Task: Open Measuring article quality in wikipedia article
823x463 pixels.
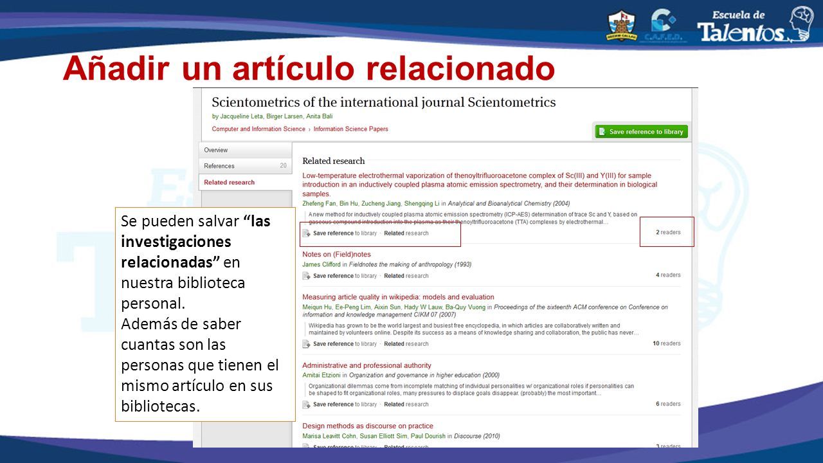Action: pos(398,297)
